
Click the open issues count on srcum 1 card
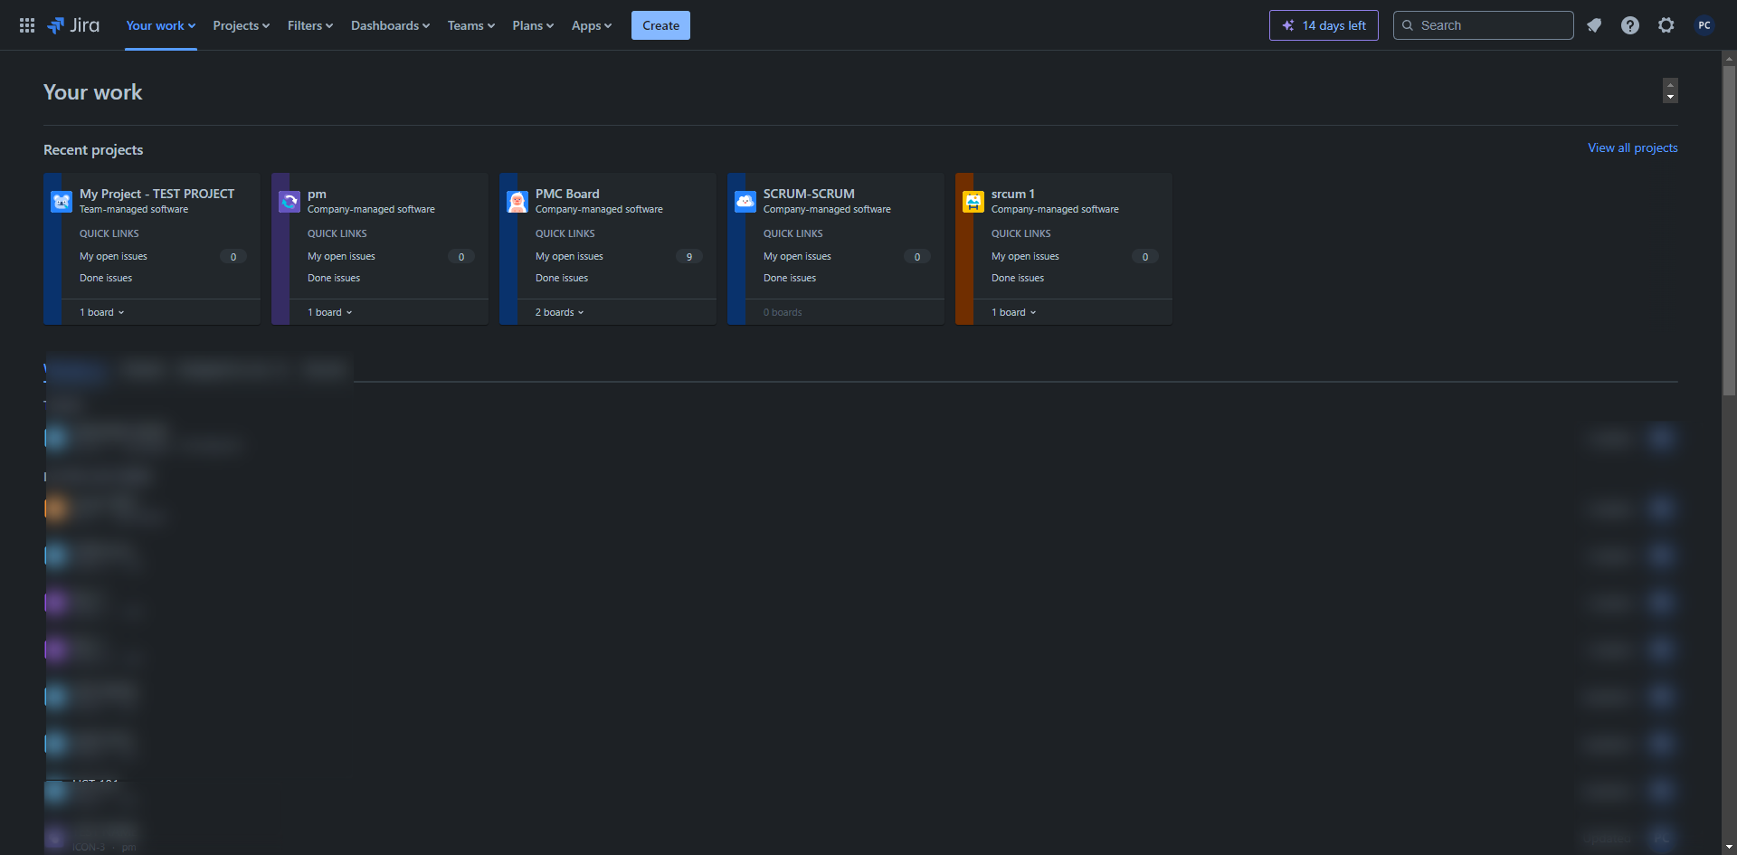1145,257
